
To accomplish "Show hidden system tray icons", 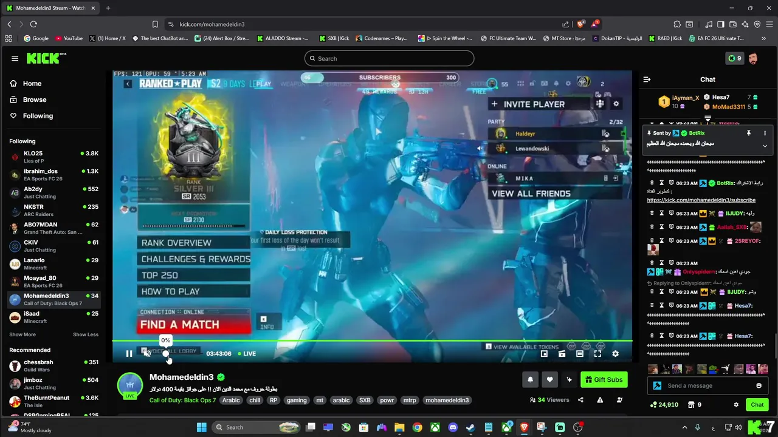I will click(x=684, y=427).
